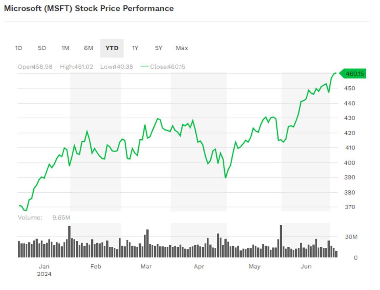Click the Mar label on the date axis

(146, 266)
